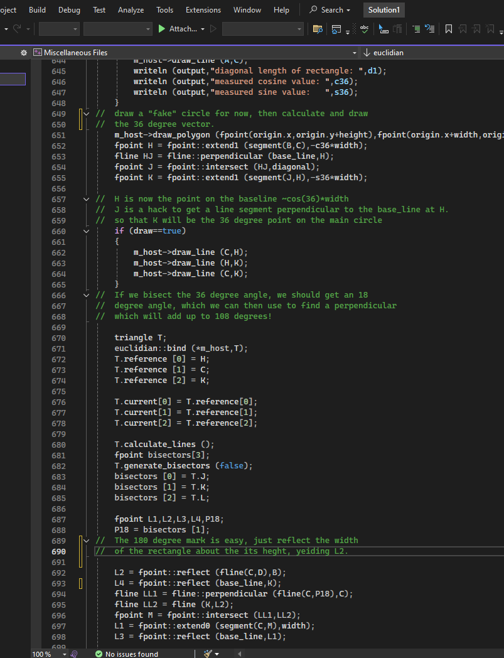Image resolution: width=504 pixels, height=658 pixels.
Task: Click the green No issues found checkmark
Action: pyautogui.click(x=99, y=654)
